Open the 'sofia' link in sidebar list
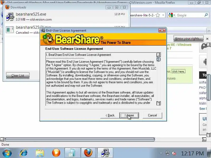 tap(203, 82)
